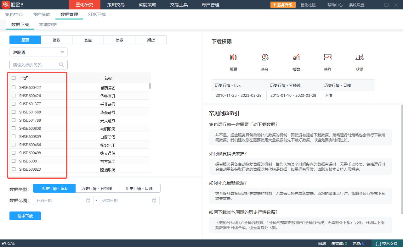Open the 沪股通 market dropdown

point(38,52)
